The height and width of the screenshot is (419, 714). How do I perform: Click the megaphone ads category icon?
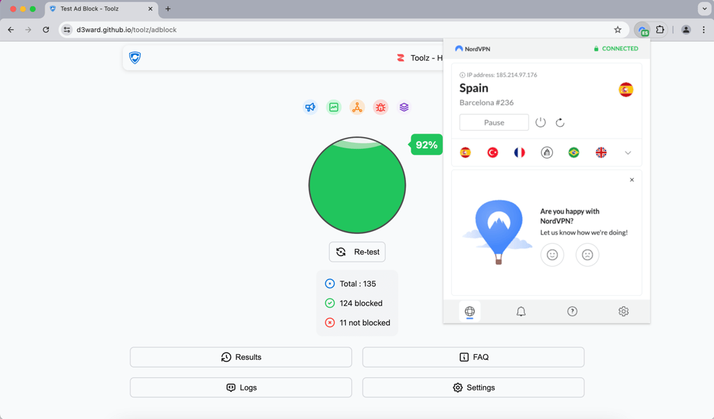tap(310, 107)
